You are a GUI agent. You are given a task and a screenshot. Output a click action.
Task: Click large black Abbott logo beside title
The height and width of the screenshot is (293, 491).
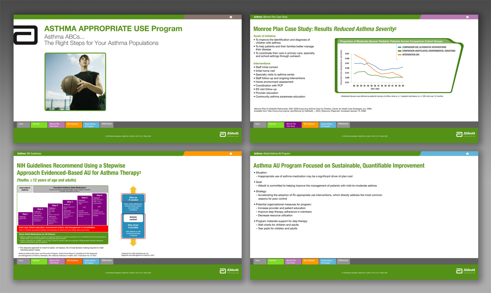coord(26,35)
